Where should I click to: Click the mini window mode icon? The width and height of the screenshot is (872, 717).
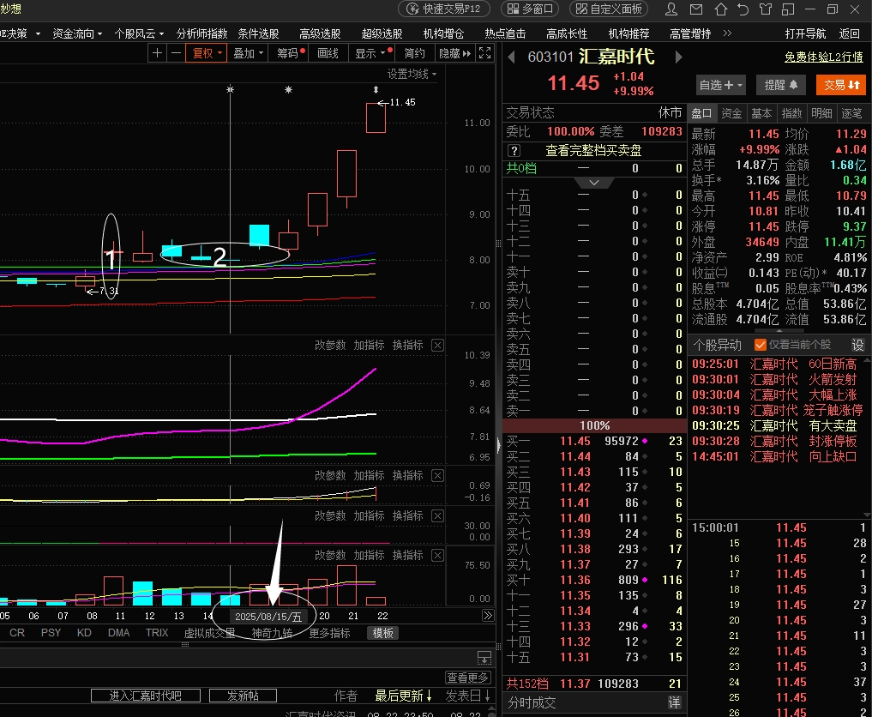click(x=788, y=9)
